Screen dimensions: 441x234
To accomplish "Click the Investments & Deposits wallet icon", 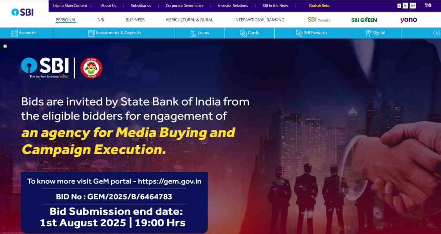I will pyautogui.click(x=91, y=33).
